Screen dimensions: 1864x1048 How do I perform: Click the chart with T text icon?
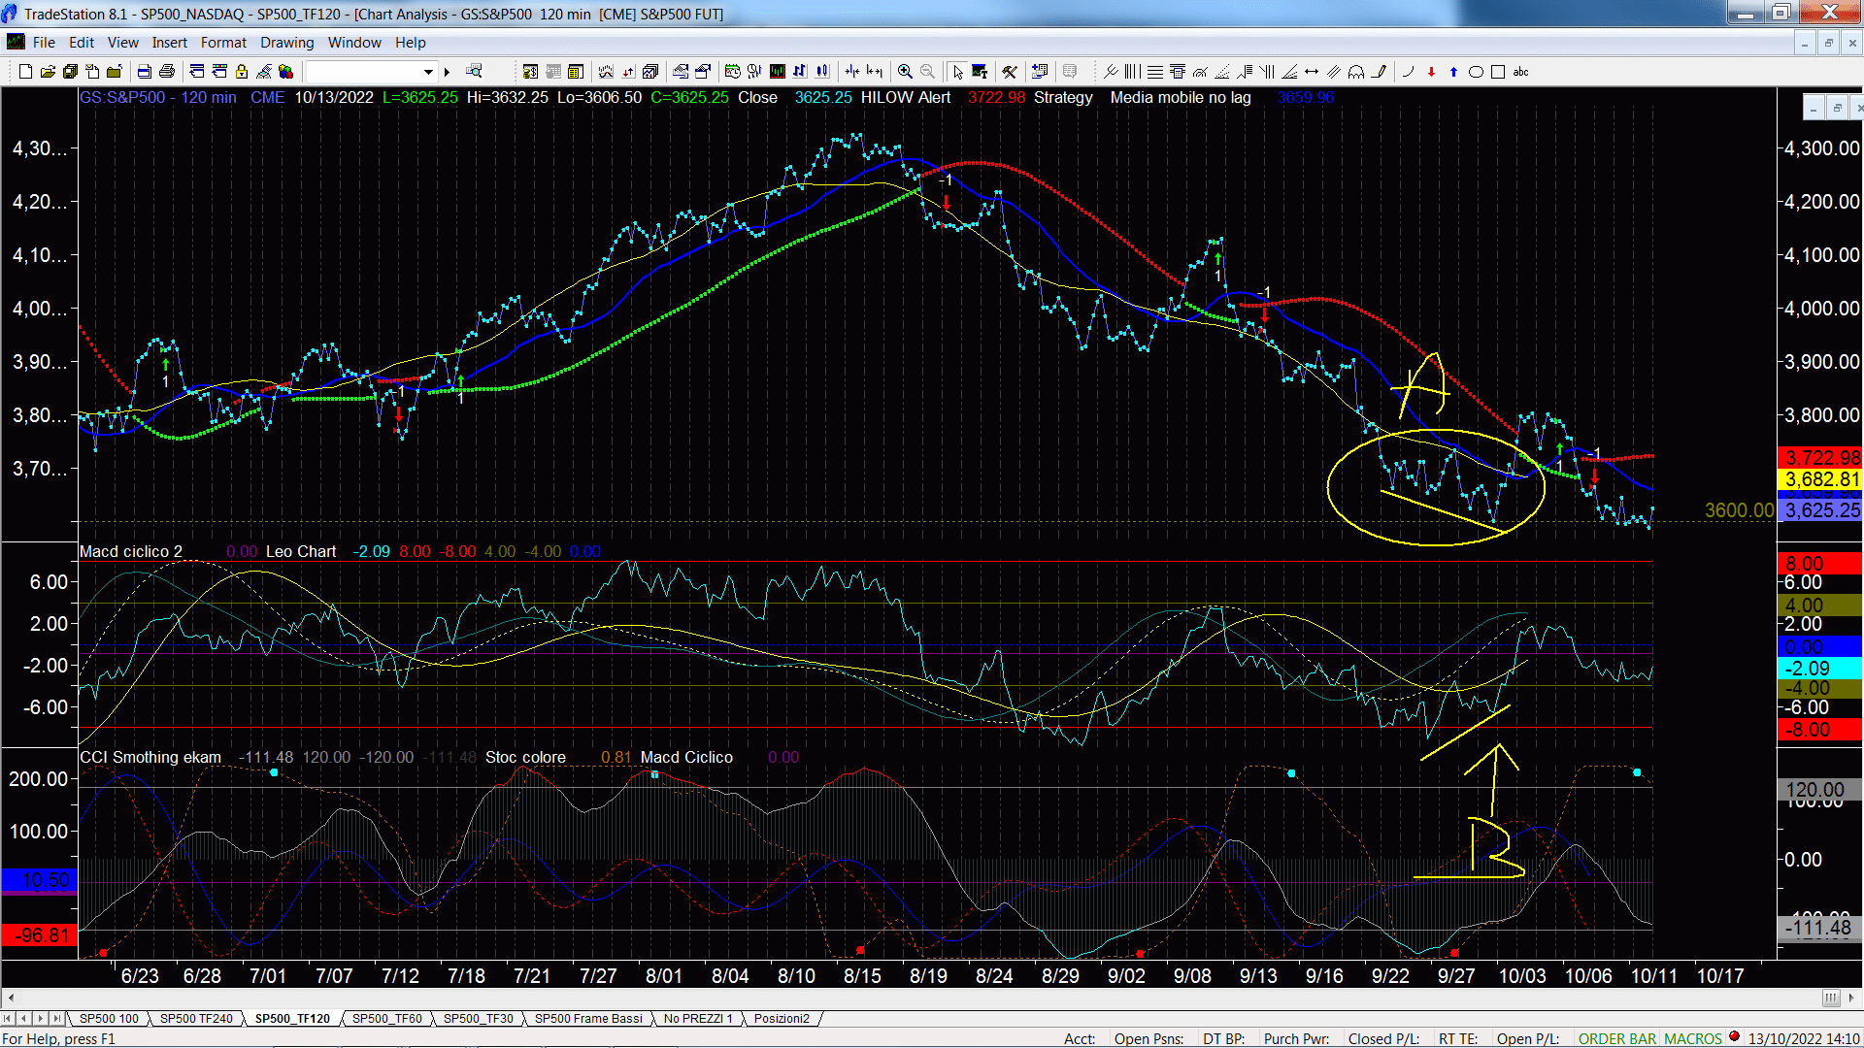coord(980,72)
